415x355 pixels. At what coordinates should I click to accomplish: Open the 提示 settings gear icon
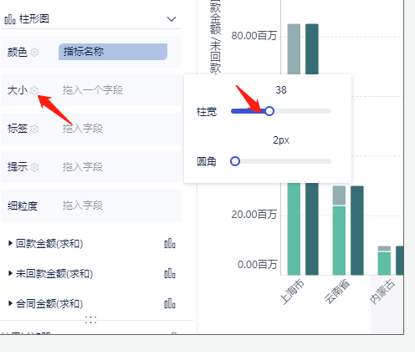pos(34,167)
